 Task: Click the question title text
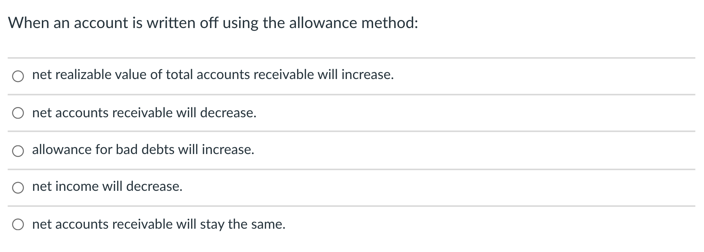pyautogui.click(x=213, y=23)
